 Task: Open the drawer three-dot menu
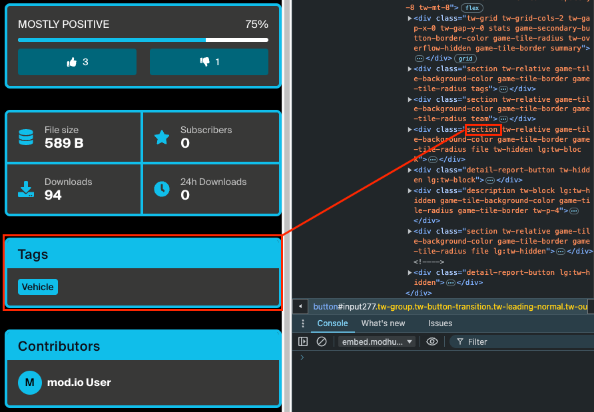click(303, 323)
